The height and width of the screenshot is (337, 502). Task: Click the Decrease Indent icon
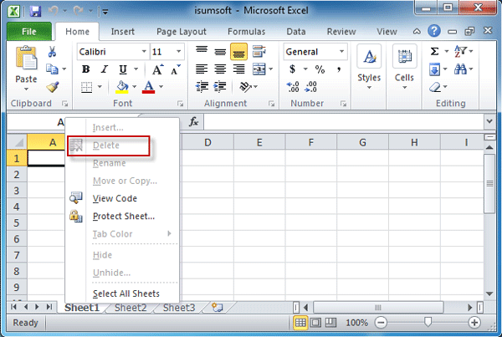202,87
